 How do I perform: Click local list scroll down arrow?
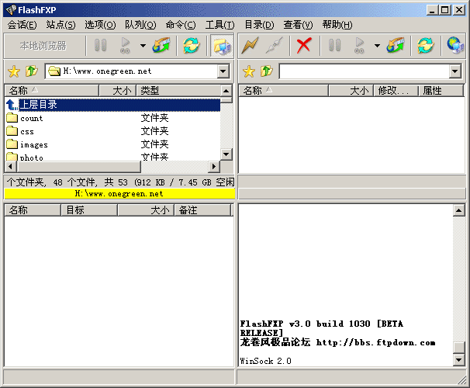(x=226, y=154)
